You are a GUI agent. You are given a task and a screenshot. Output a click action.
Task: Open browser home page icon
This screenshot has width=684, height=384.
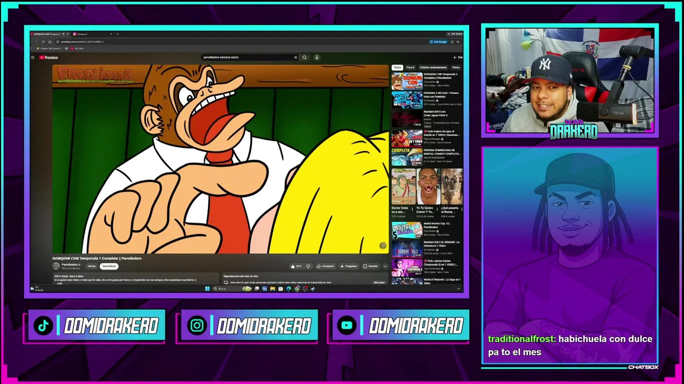coord(50,42)
